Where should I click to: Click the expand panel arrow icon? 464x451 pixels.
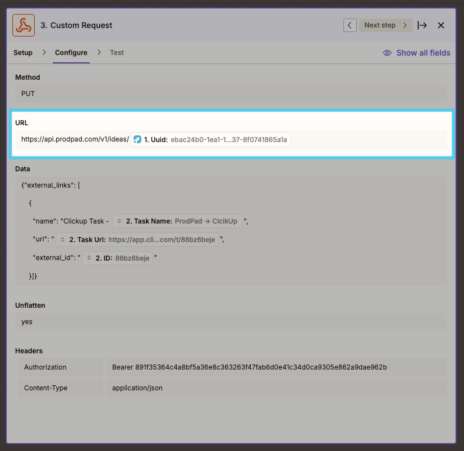click(422, 25)
